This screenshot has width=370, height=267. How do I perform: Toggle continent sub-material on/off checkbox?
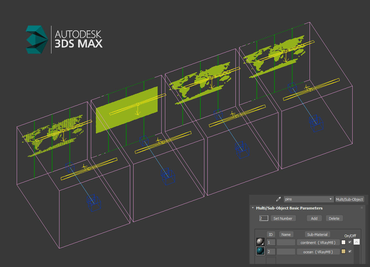point(350,242)
